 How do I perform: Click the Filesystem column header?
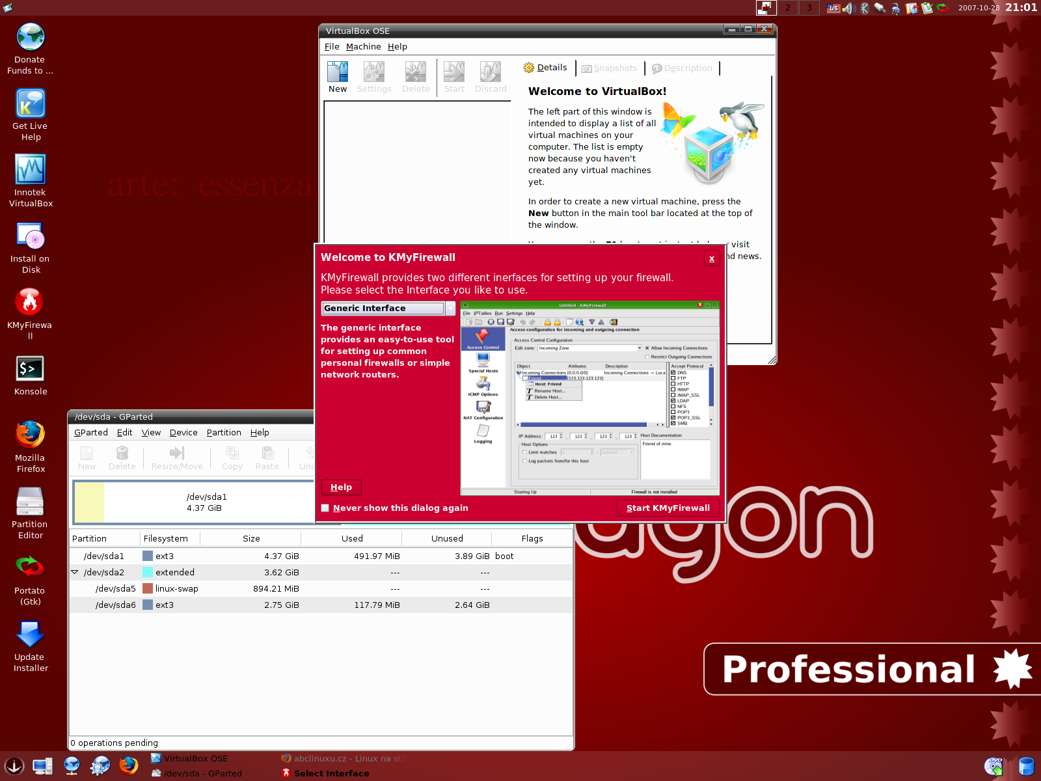tap(170, 538)
